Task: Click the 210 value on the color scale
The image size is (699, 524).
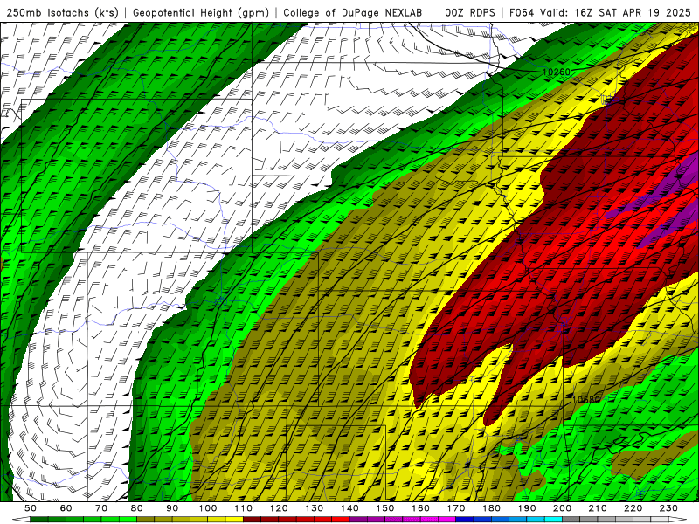Action: [598, 508]
